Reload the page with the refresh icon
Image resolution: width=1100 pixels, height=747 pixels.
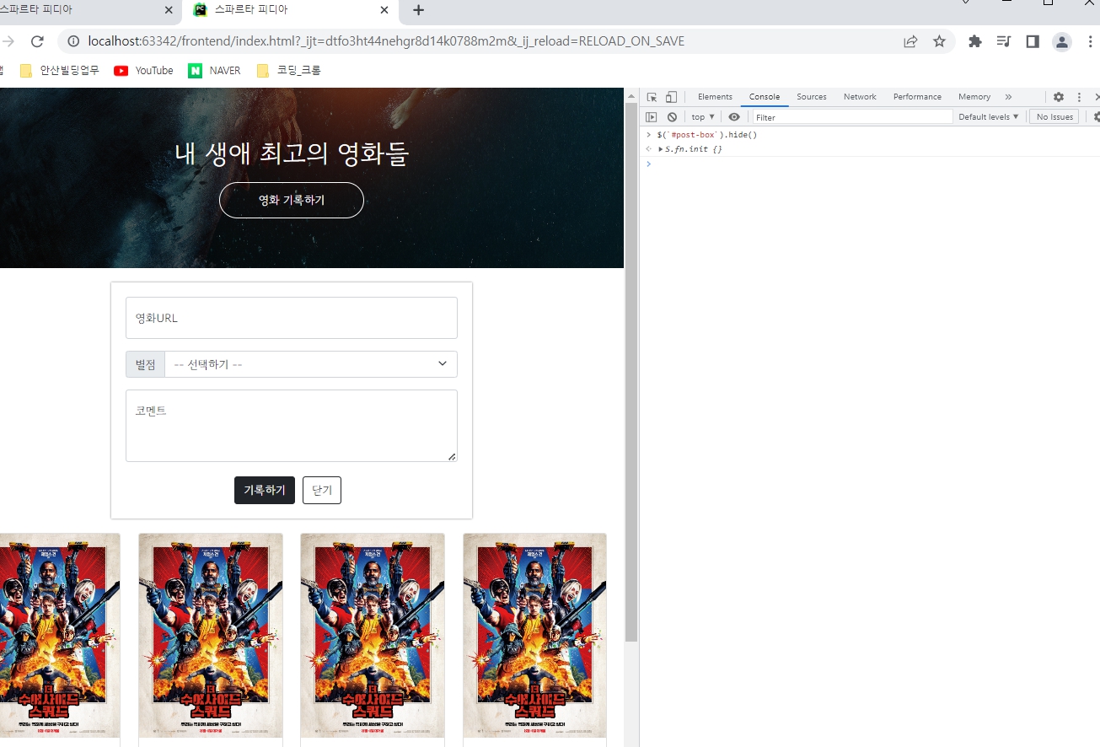37,41
